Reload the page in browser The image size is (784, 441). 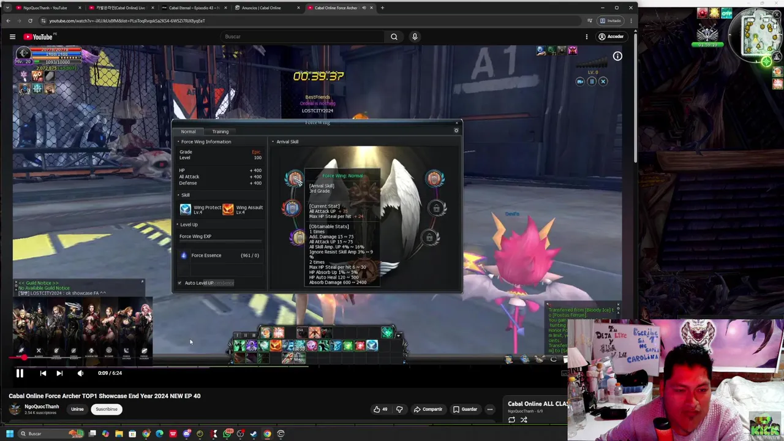pyautogui.click(x=30, y=21)
